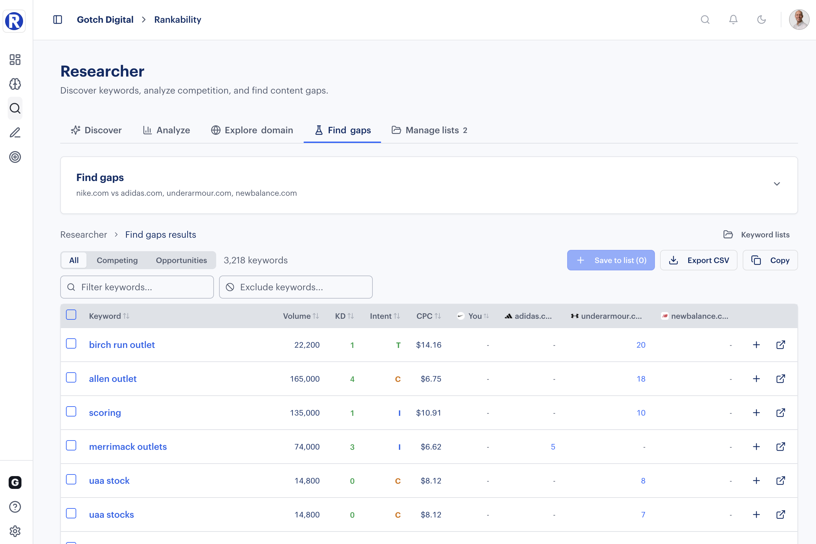Open Keyword lists link
816x544 pixels.
[x=757, y=235]
